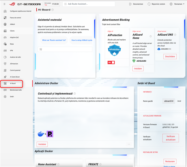187x167 pixels.
Task: Click the ROG logo icon
Action: (12, 4)
